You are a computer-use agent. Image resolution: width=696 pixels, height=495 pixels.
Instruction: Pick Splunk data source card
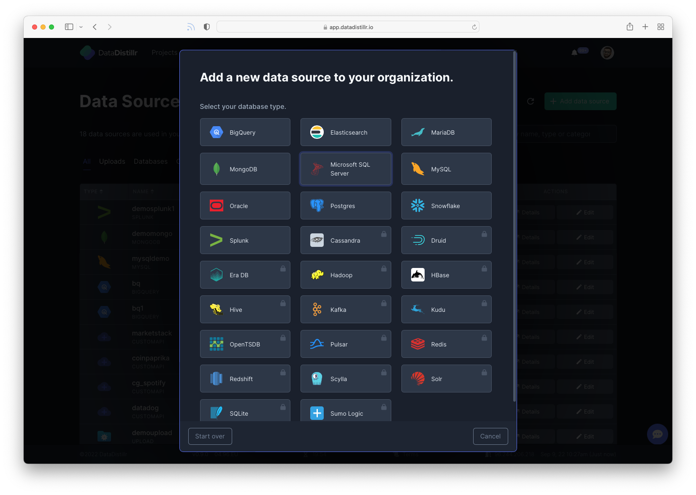[x=245, y=240]
